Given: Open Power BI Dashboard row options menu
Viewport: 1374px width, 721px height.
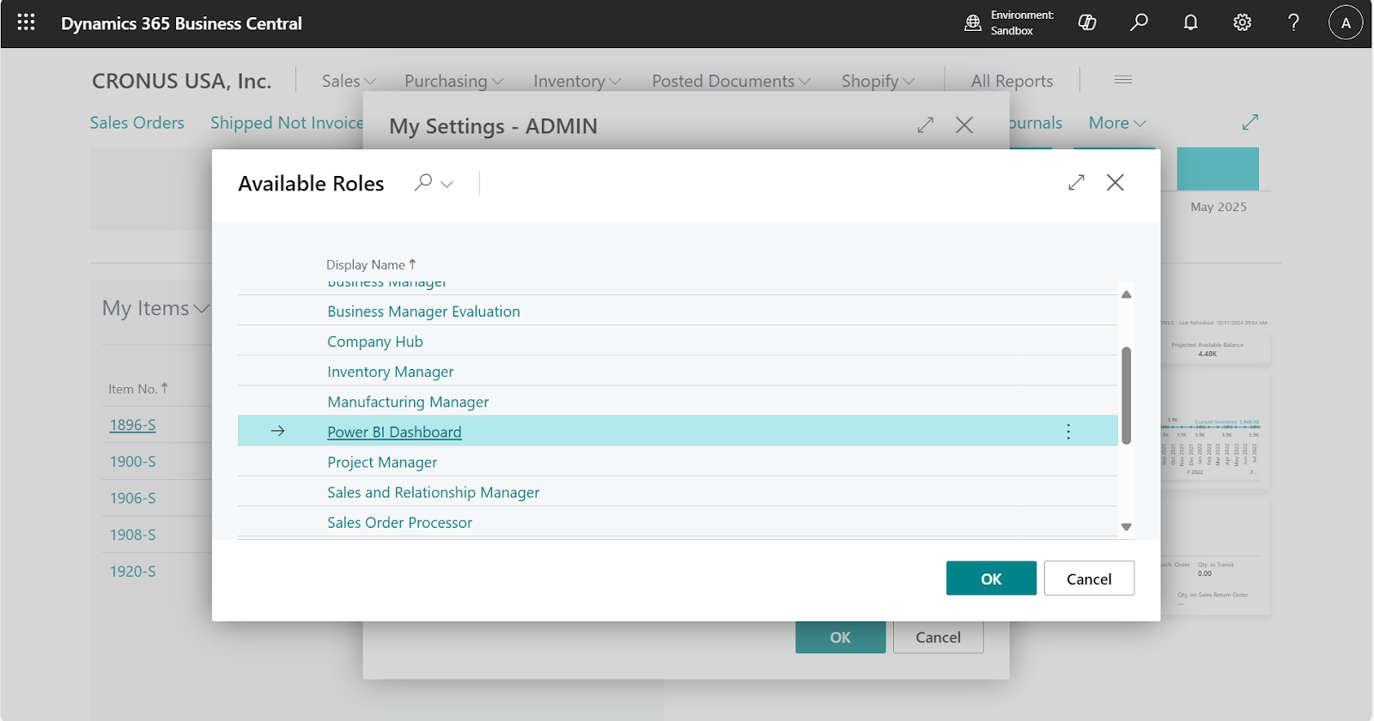Looking at the screenshot, I should click(1068, 432).
